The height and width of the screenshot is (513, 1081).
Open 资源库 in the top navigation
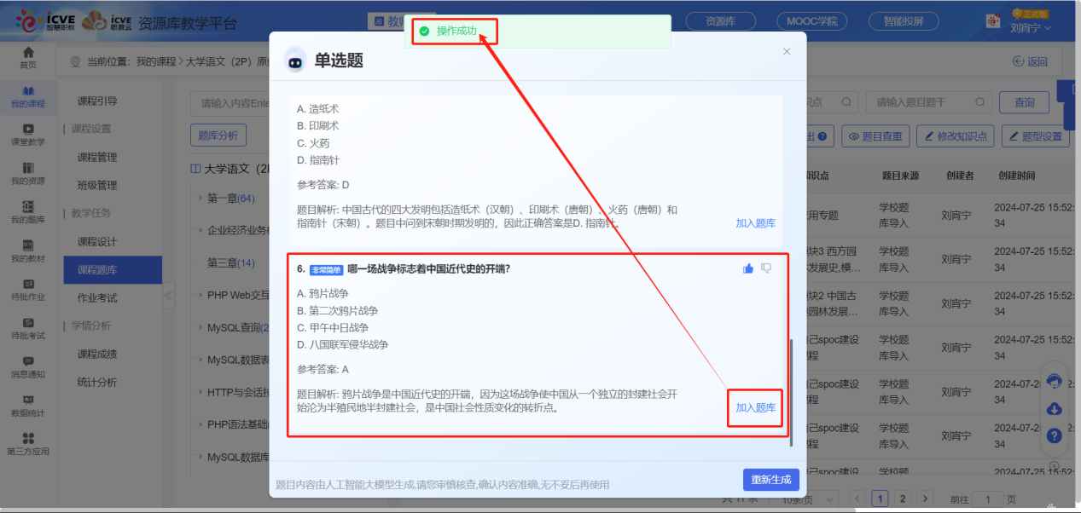click(x=721, y=20)
